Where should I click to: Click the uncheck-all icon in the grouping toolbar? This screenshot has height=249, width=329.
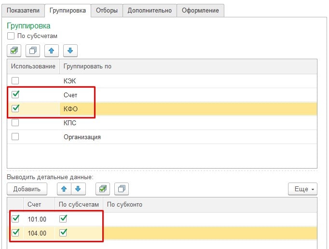click(x=33, y=51)
